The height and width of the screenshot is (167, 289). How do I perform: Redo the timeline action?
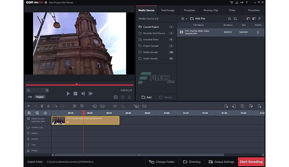point(35,106)
